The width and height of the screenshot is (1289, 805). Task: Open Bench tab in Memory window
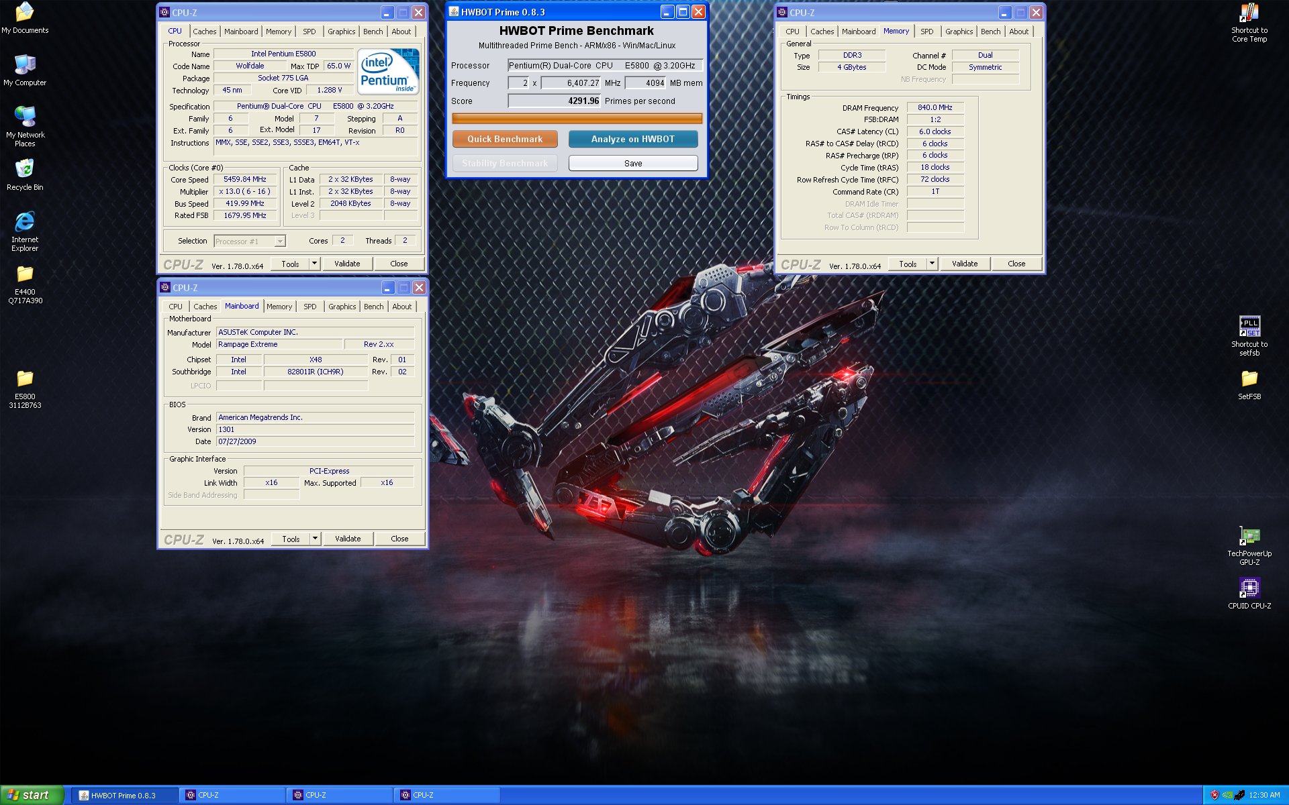point(991,32)
